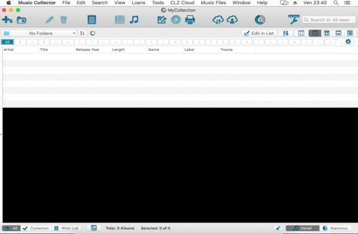The height and width of the screenshot is (234, 358).
Task: Open the Loans menu
Action: pyautogui.click(x=139, y=3)
